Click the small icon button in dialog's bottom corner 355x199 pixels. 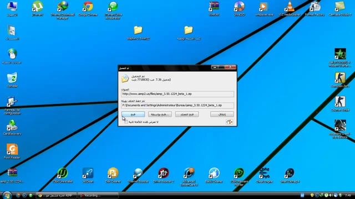[229, 122]
